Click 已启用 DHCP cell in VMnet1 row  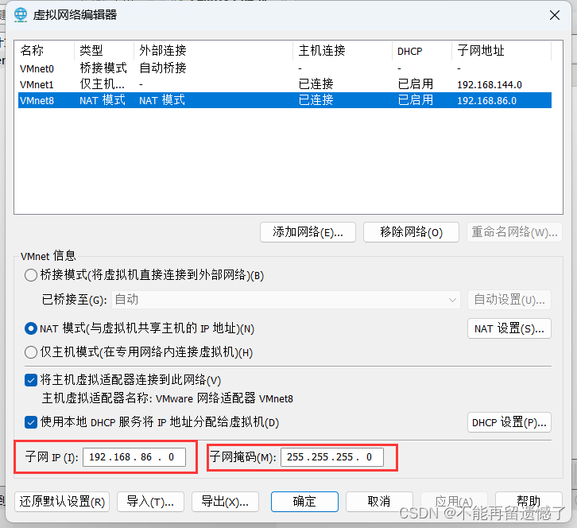tap(416, 84)
